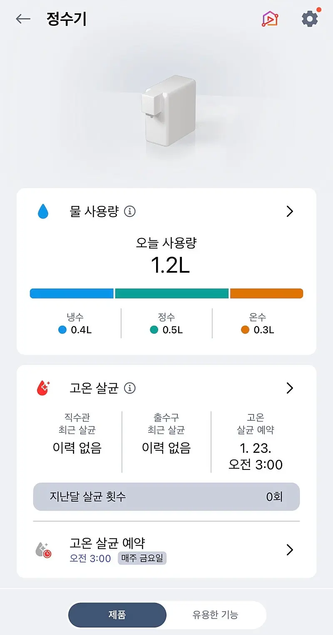Image resolution: width=333 pixels, height=635 pixels.
Task: Open the settings gear icon
Action: (310, 19)
